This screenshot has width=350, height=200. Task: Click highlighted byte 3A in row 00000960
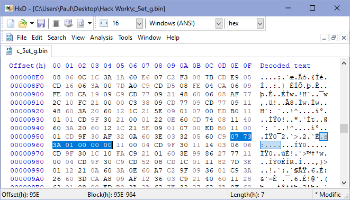pos(57,145)
